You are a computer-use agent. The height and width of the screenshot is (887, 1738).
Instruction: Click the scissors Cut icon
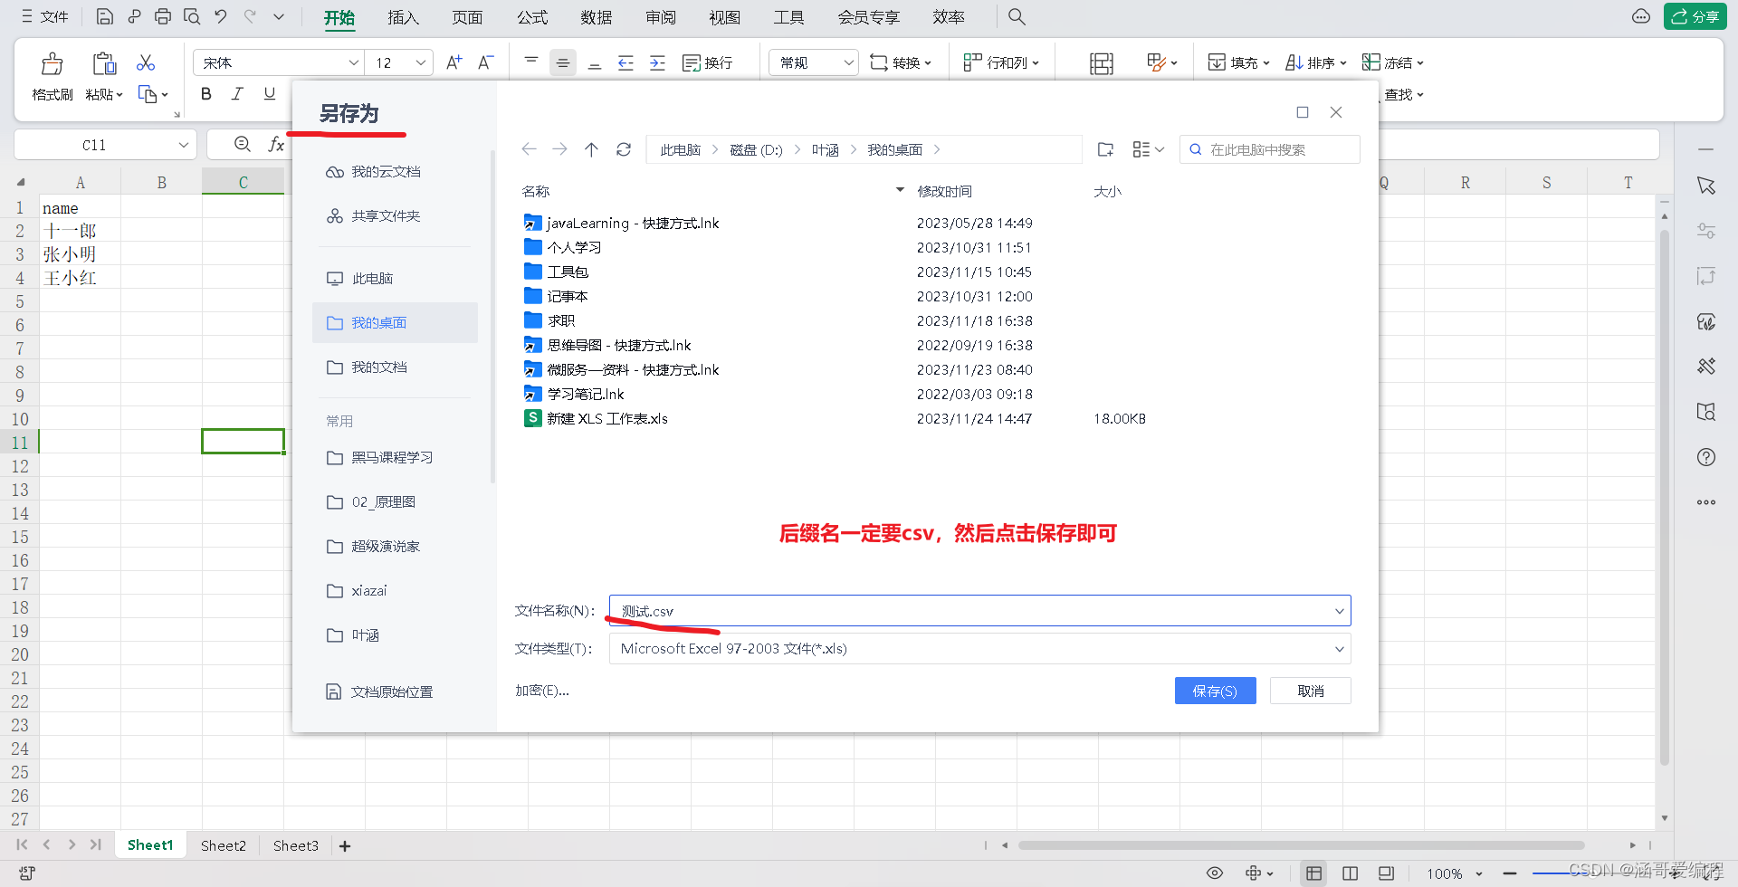146,62
